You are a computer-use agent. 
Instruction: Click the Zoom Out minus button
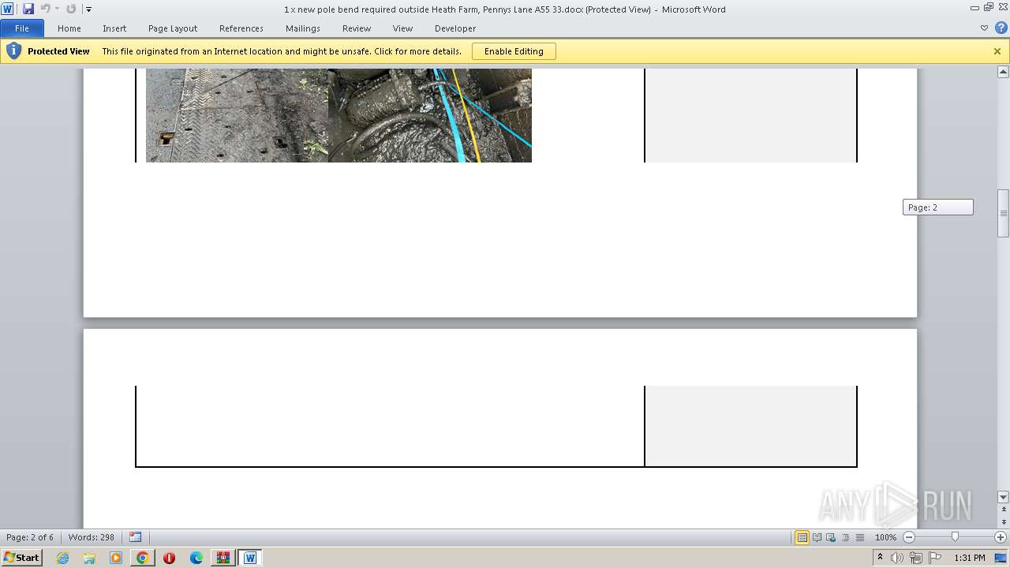coord(908,537)
